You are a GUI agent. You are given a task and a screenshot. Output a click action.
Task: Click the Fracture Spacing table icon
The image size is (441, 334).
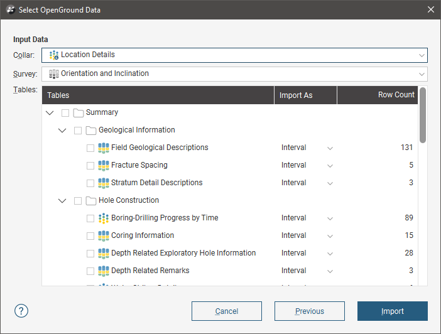coord(104,166)
